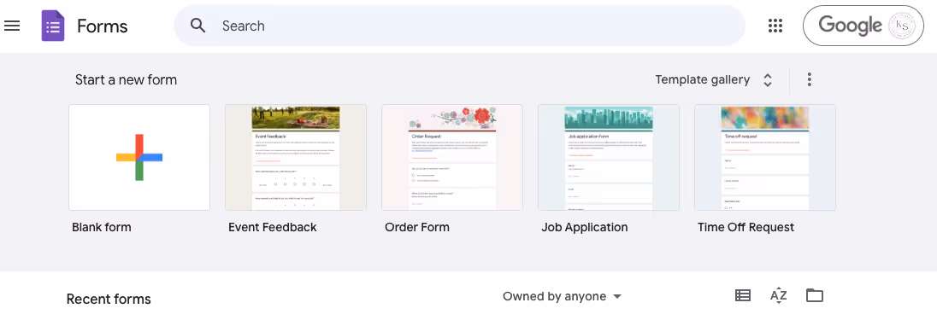Viewport: 937px width, 326px height.
Task: Open the file picker folder icon
Action: coord(815,295)
